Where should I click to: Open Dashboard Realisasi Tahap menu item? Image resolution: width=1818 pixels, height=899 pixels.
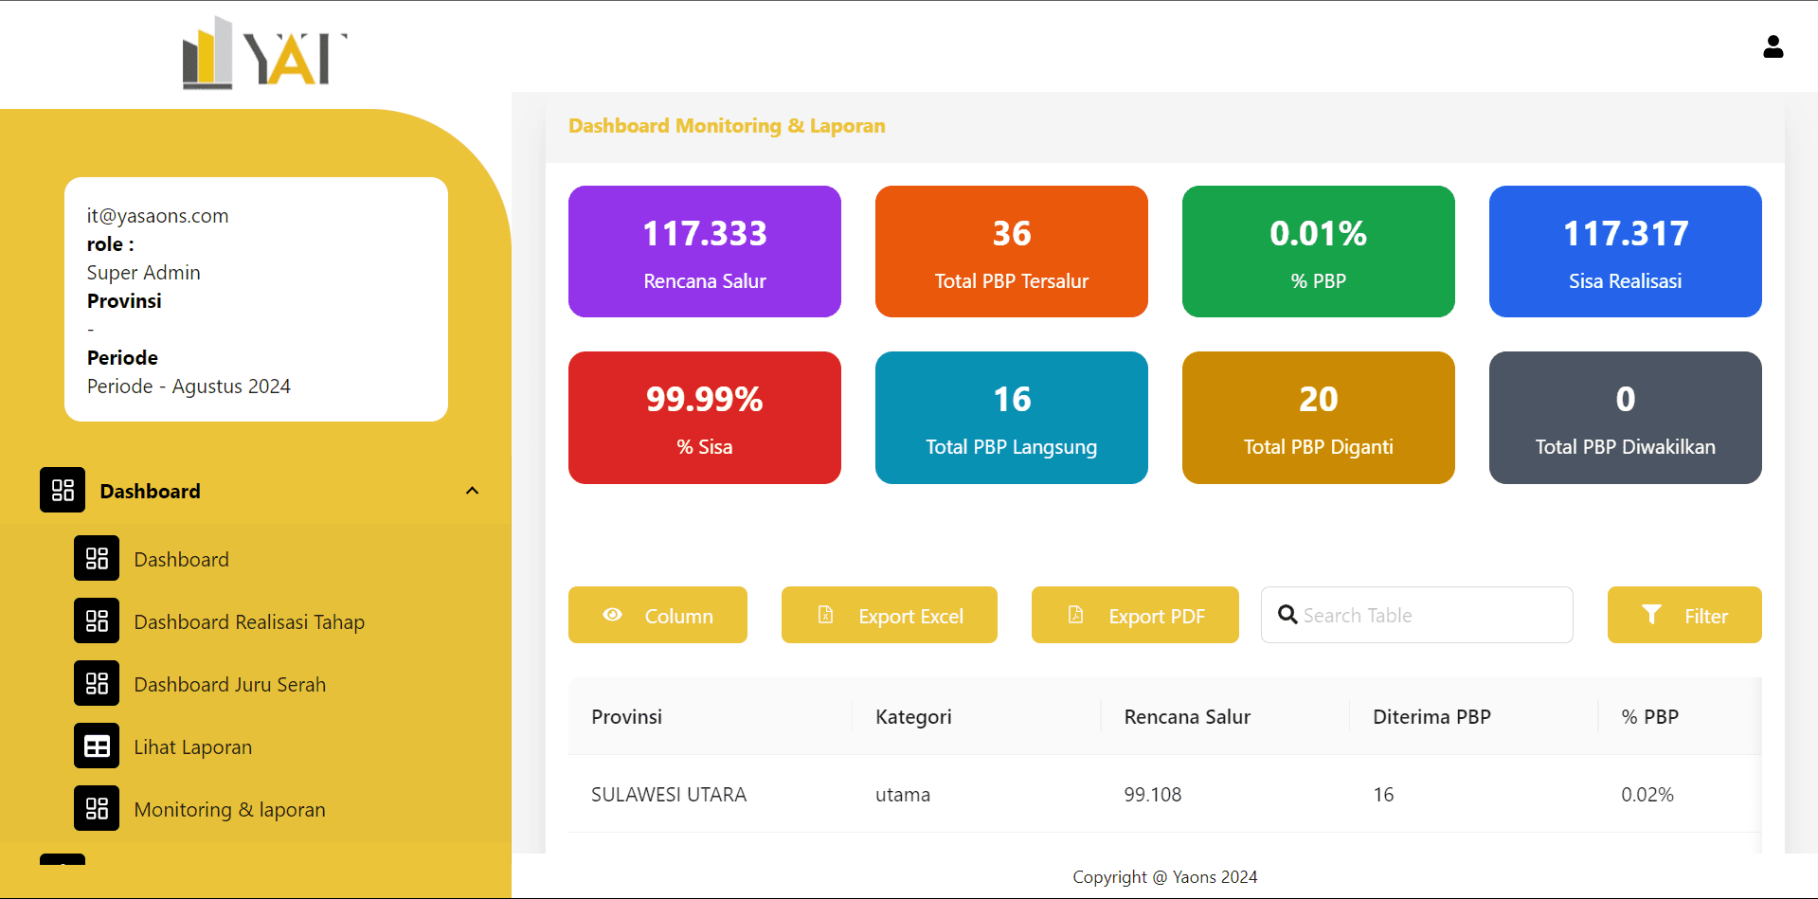click(249, 621)
